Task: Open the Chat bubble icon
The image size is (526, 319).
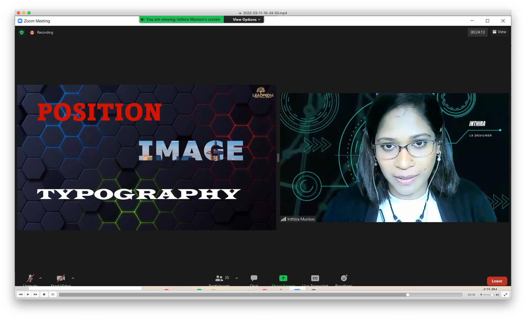Action: point(254,278)
